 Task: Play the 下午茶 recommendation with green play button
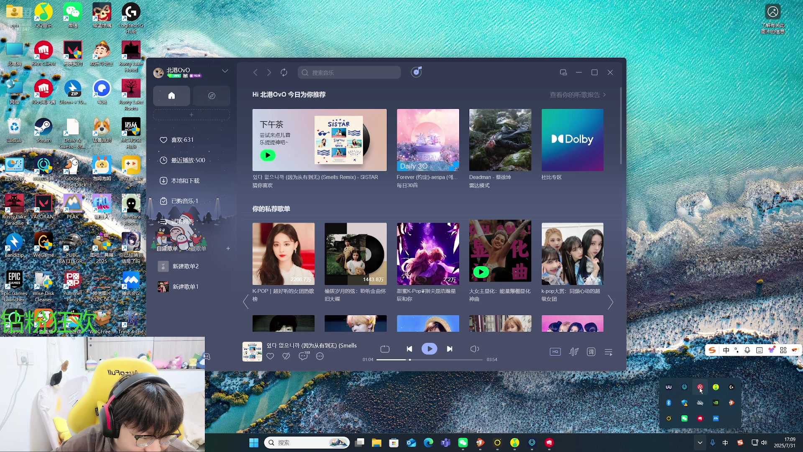pyautogui.click(x=268, y=155)
